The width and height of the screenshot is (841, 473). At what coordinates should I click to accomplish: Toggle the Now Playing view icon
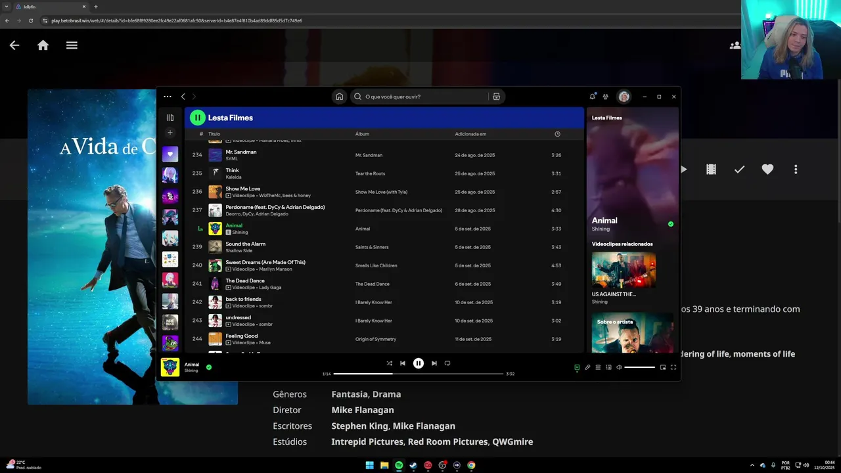point(577,367)
